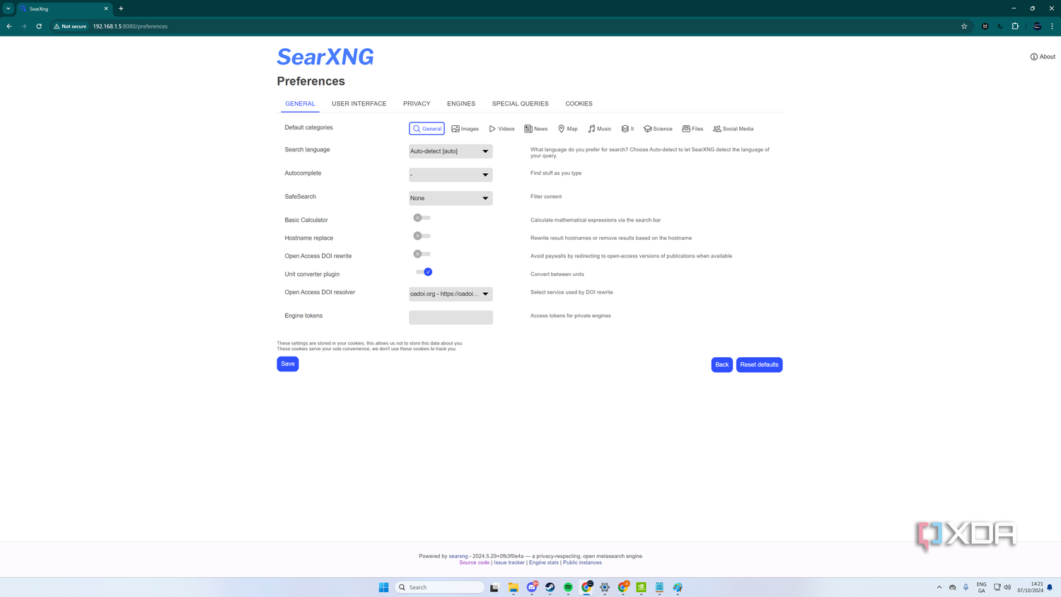Open the Chrome three-dot menu
The width and height of the screenshot is (1061, 597).
1052,26
